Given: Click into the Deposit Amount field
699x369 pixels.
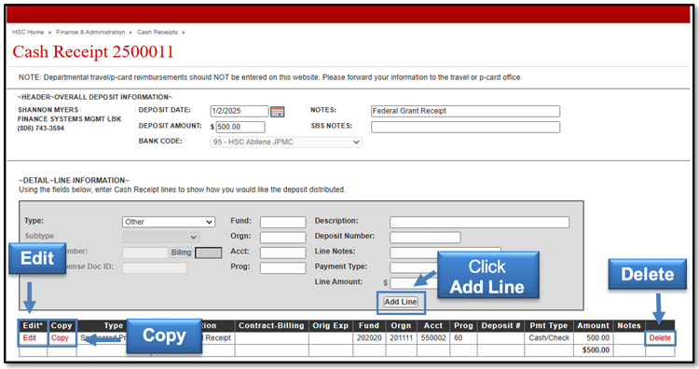Looking at the screenshot, I should (x=240, y=127).
